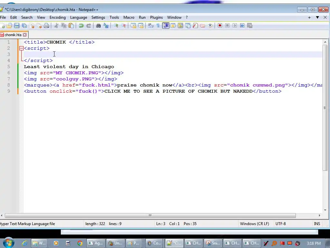The image size is (330, 248).
Task: Open Find with the binoculars icon
Action: click(98, 26)
